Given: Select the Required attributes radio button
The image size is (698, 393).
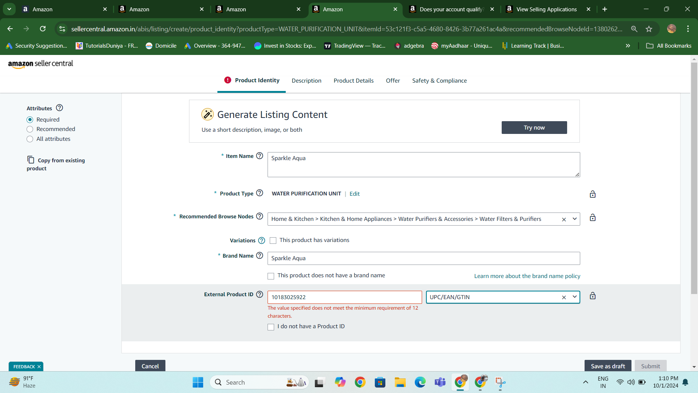Looking at the screenshot, I should tap(30, 120).
